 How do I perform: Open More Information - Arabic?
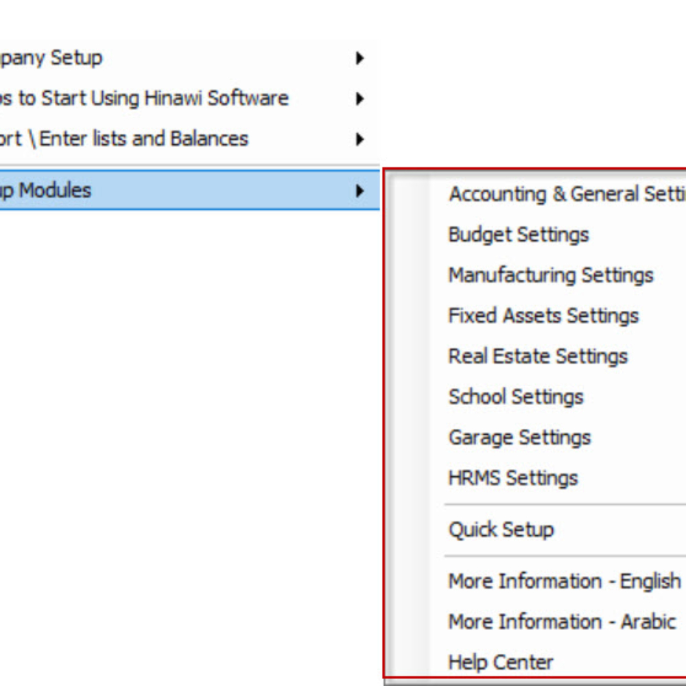563,622
